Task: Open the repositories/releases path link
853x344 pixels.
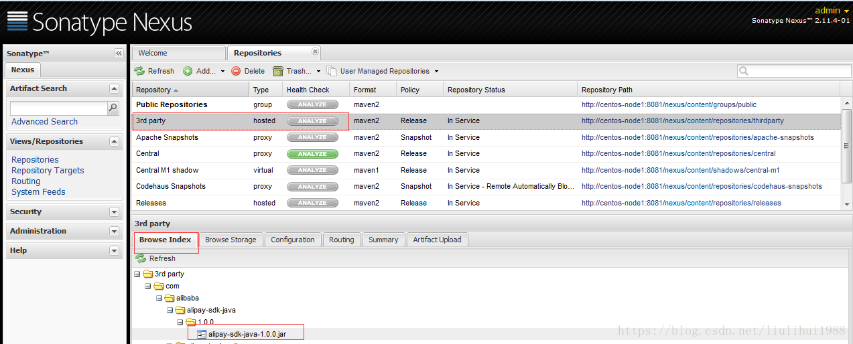Action: coord(681,203)
